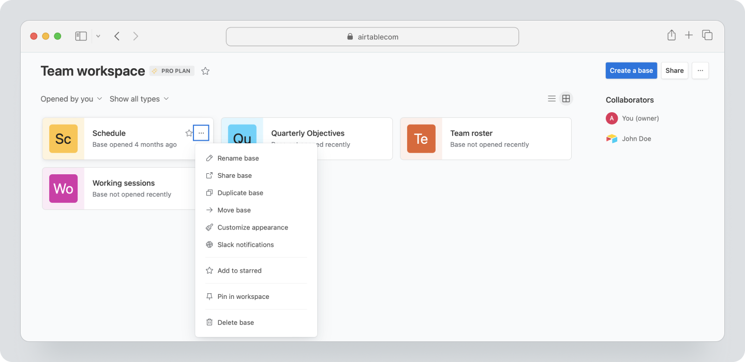
Task: Choose Rename base from the context menu
Action: [x=238, y=158]
